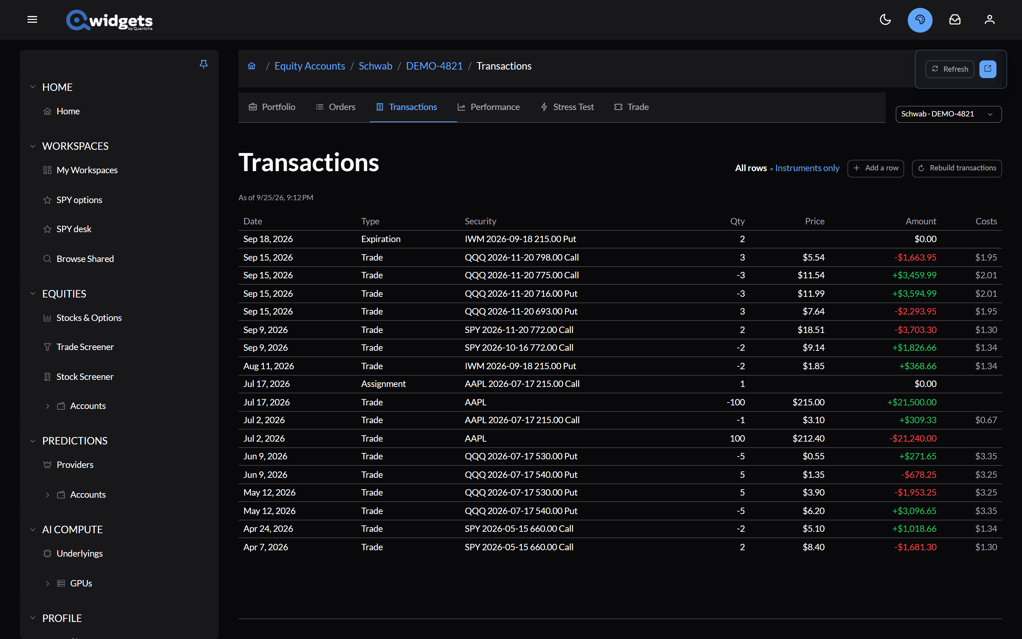Collapse the EQUITIES sidebar section
Viewport: 1022px width, 639px height.
tap(33, 294)
